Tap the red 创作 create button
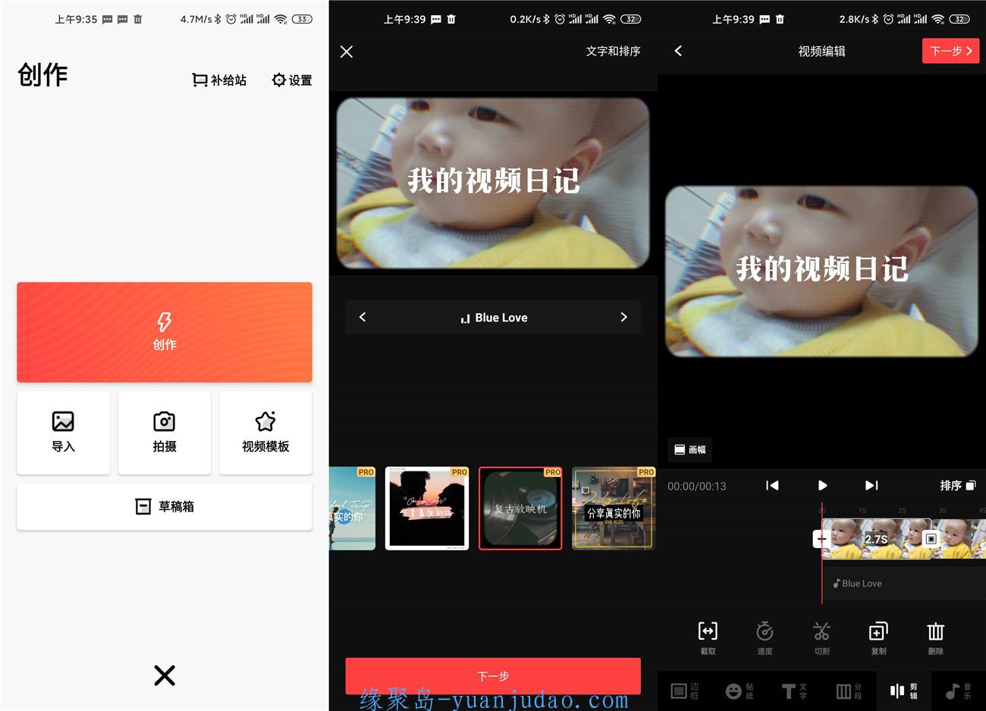The image size is (986, 711). coord(165,332)
